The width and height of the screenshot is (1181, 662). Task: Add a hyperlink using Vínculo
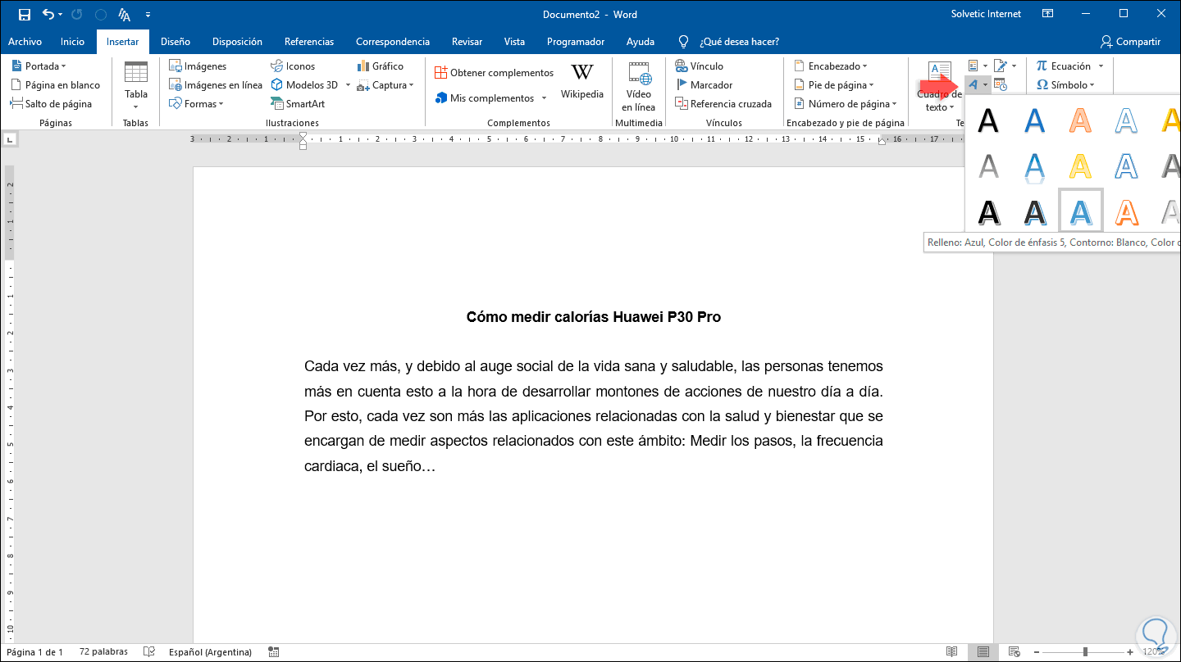[x=699, y=66]
